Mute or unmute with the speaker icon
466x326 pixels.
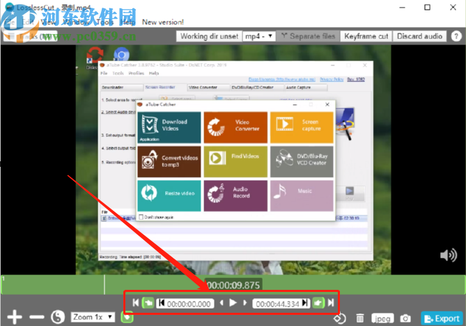[449, 255]
